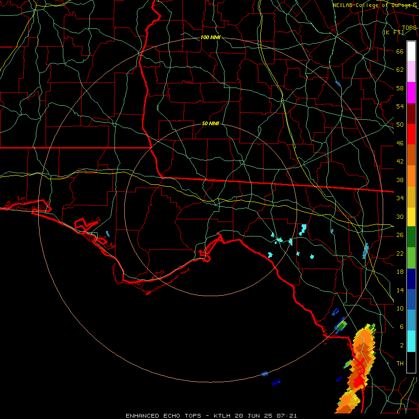Screen dimensions: 419x419
Task: Select the medium blue legend swatch
Action: (411, 299)
